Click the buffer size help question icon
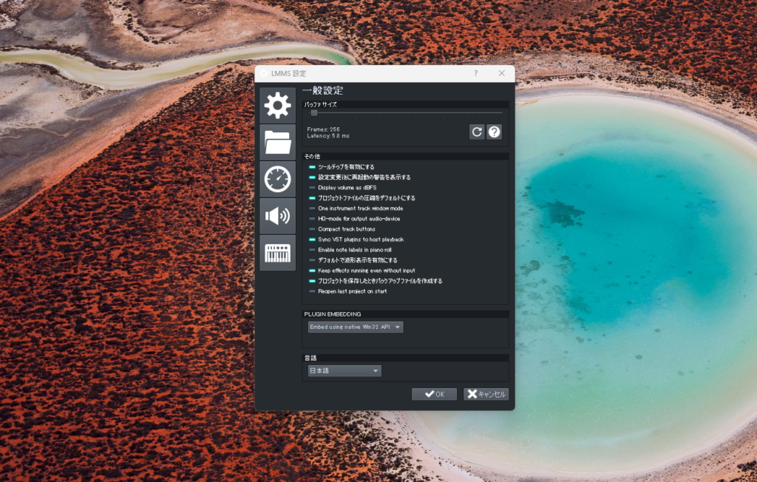Viewport: 757px width, 482px height. pyautogui.click(x=495, y=132)
